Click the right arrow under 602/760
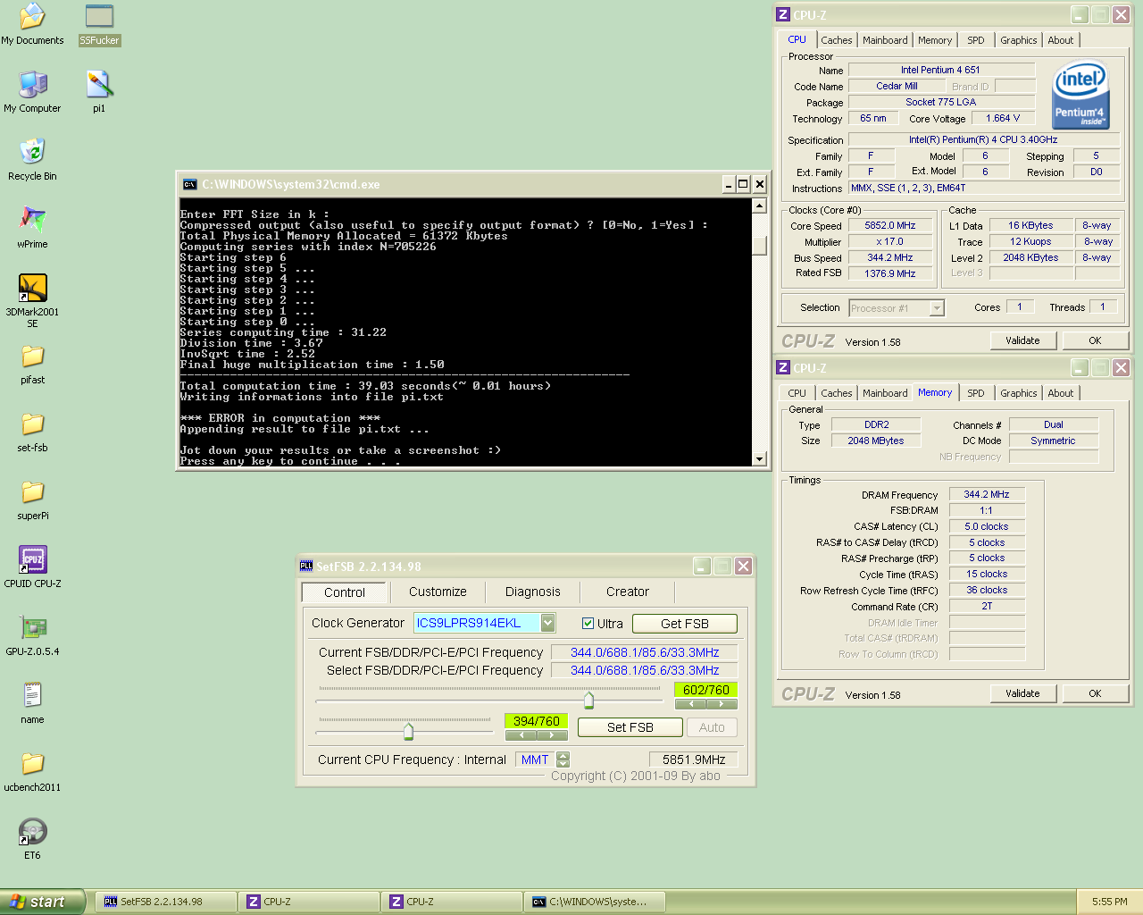The height and width of the screenshot is (915, 1143). point(722,704)
